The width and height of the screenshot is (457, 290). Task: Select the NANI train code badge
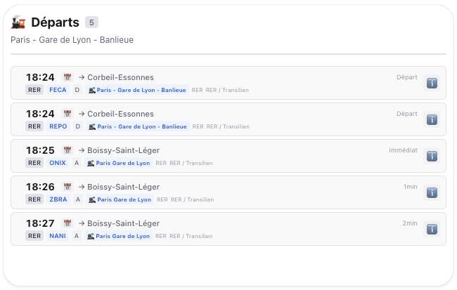(58, 236)
